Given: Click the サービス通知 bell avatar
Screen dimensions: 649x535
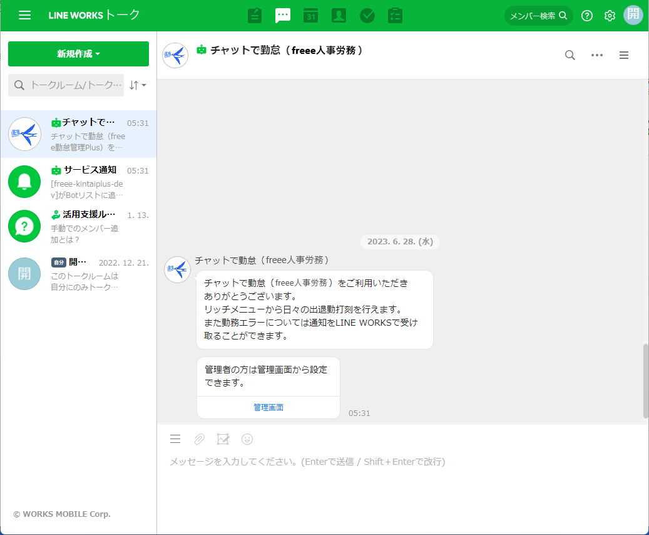Looking at the screenshot, I should [x=25, y=182].
